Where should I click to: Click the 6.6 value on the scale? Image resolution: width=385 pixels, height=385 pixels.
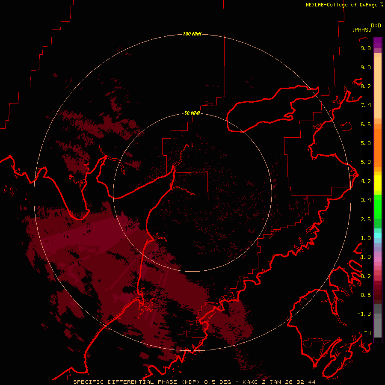[x=366, y=124]
